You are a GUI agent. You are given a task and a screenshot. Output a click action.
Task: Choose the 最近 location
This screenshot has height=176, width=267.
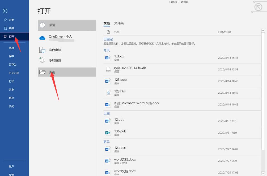click(67, 25)
